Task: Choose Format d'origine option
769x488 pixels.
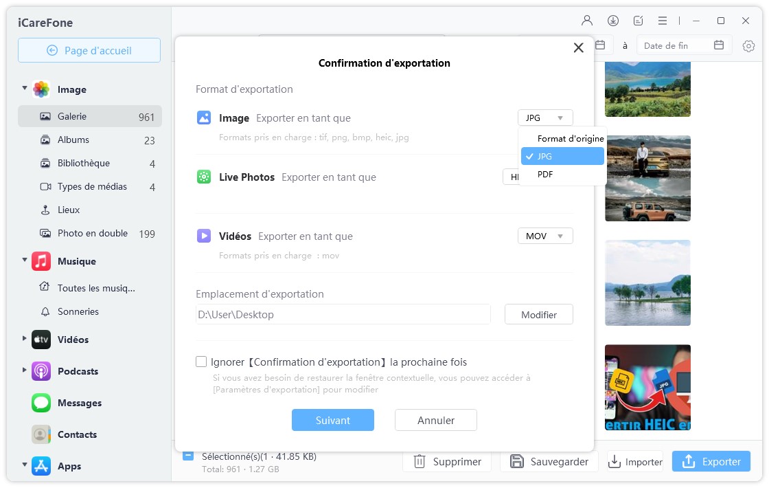Action: point(562,138)
